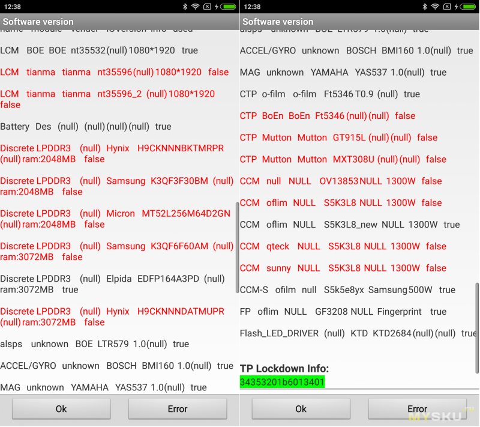Select the MAG YAMAHA YAS537 row on right screen

(343, 72)
